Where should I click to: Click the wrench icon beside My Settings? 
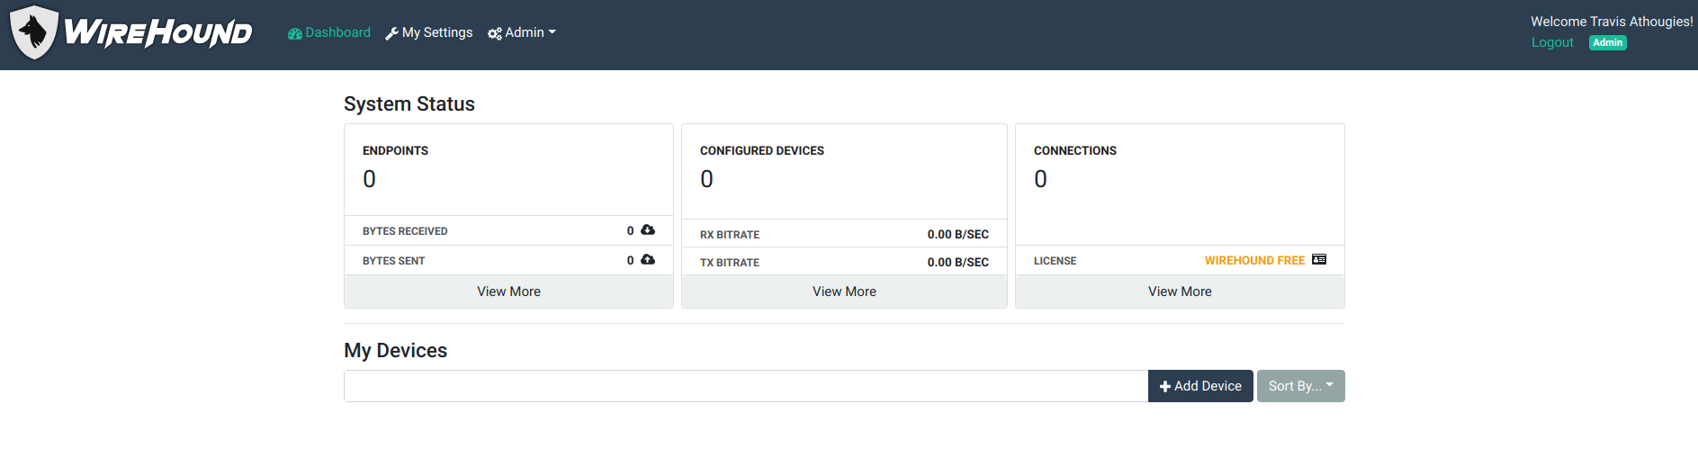point(391,33)
